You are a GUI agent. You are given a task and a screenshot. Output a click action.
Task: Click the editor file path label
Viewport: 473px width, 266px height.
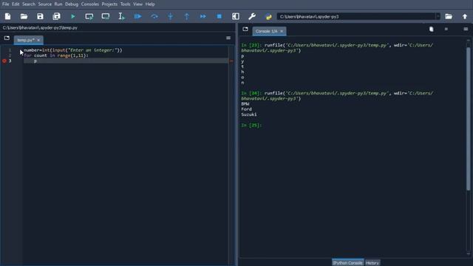tap(40, 27)
